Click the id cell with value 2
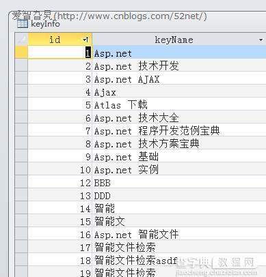 click(x=60, y=65)
